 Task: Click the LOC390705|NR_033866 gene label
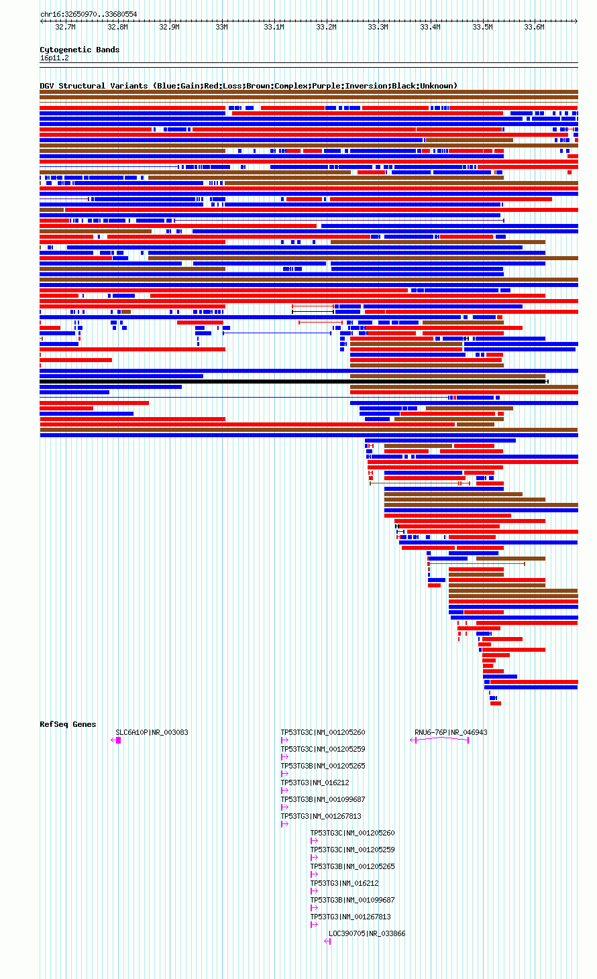click(x=367, y=933)
